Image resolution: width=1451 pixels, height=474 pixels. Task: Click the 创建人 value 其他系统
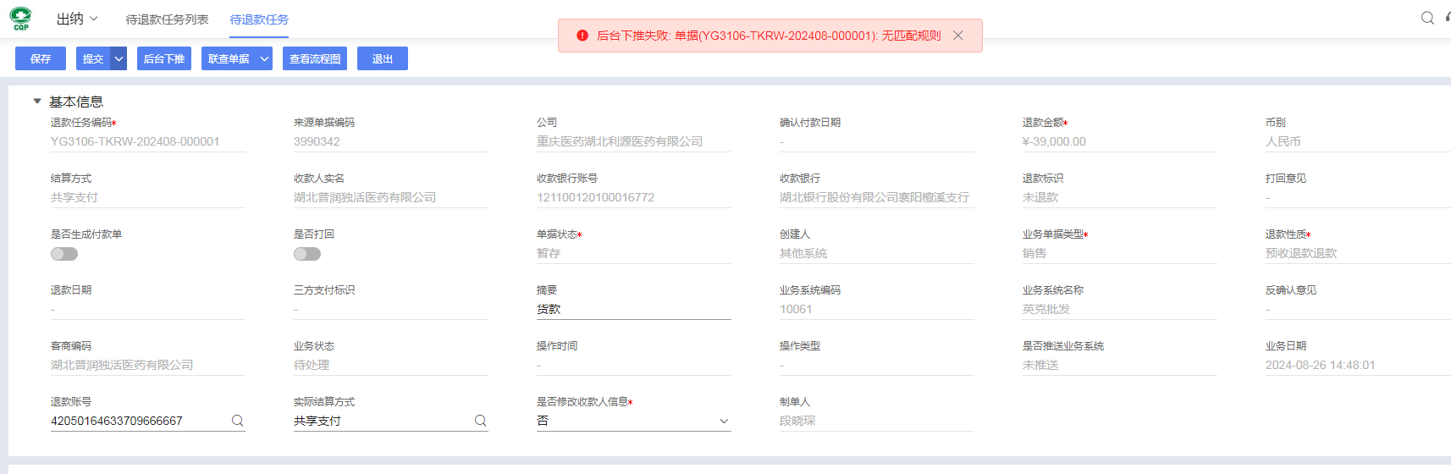click(803, 253)
